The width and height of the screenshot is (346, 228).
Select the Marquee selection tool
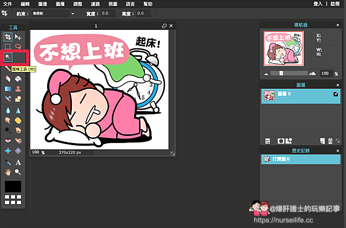(x=8, y=47)
